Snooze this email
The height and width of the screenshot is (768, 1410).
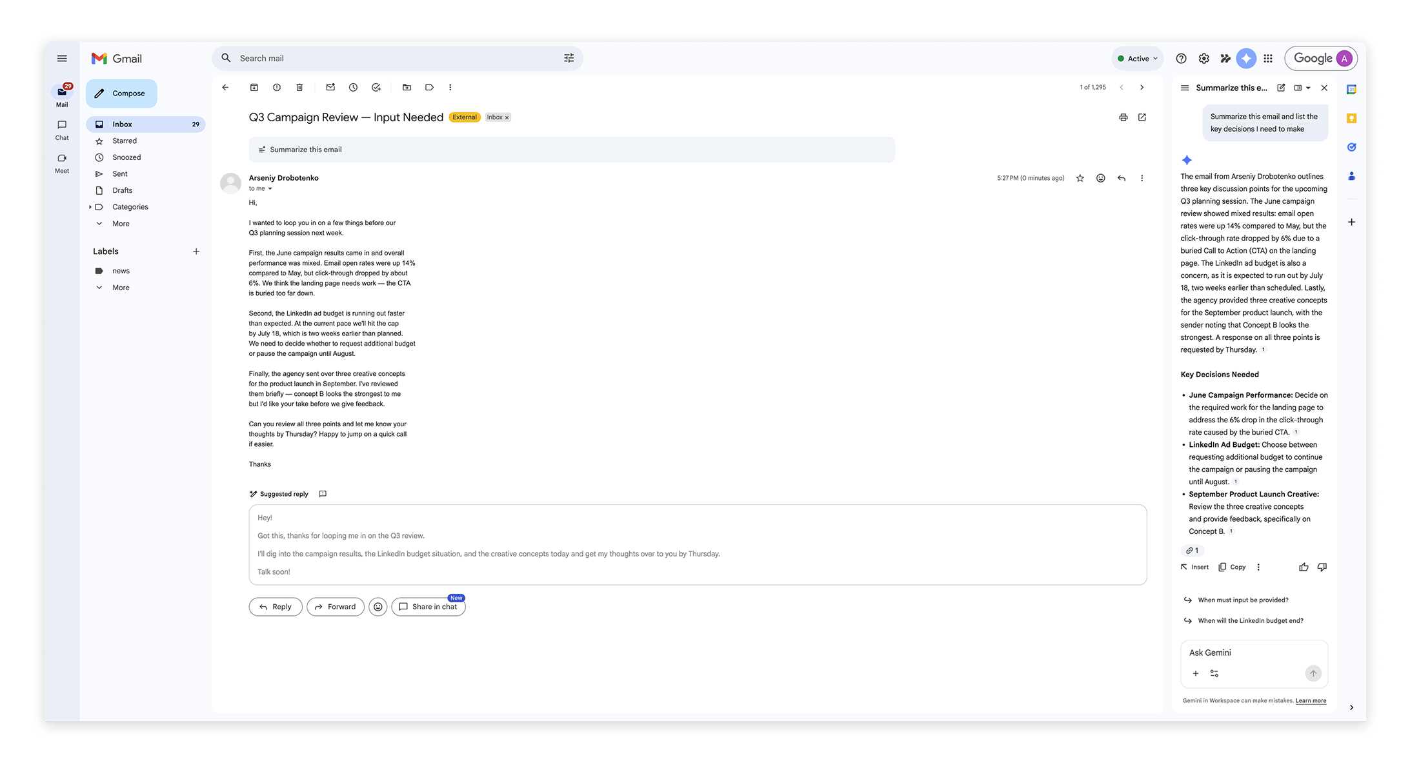tap(353, 87)
